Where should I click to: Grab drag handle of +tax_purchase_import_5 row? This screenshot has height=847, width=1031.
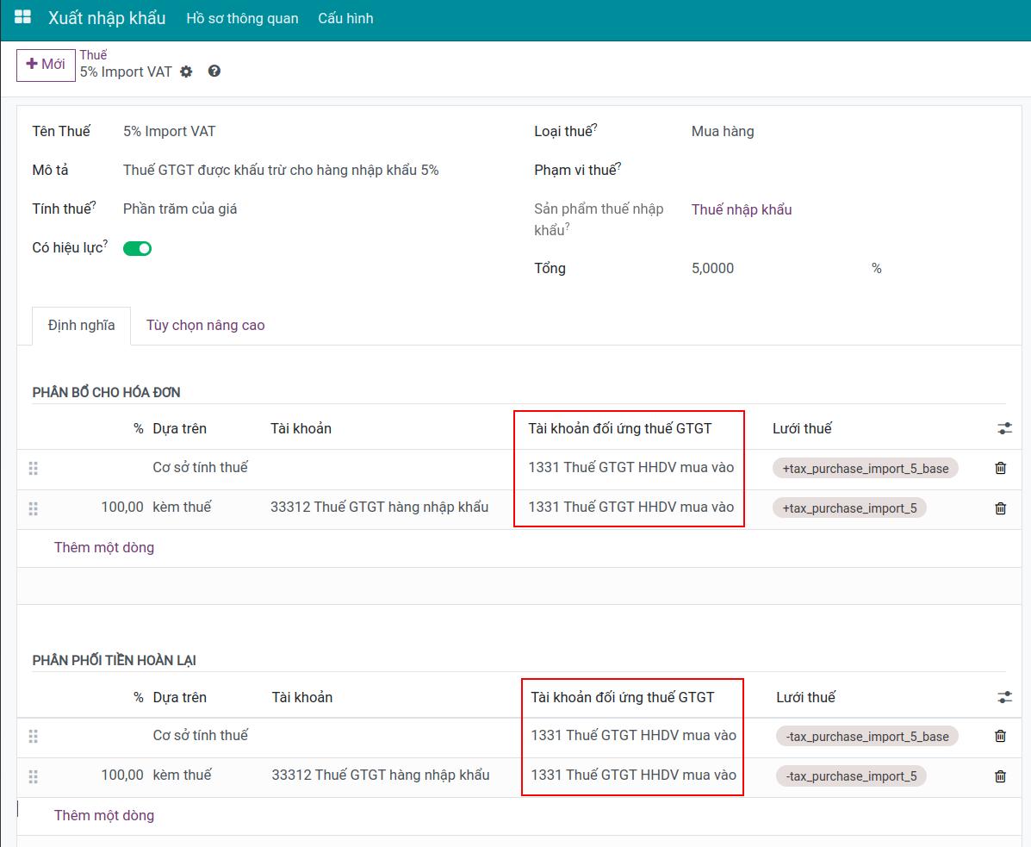[x=34, y=508]
